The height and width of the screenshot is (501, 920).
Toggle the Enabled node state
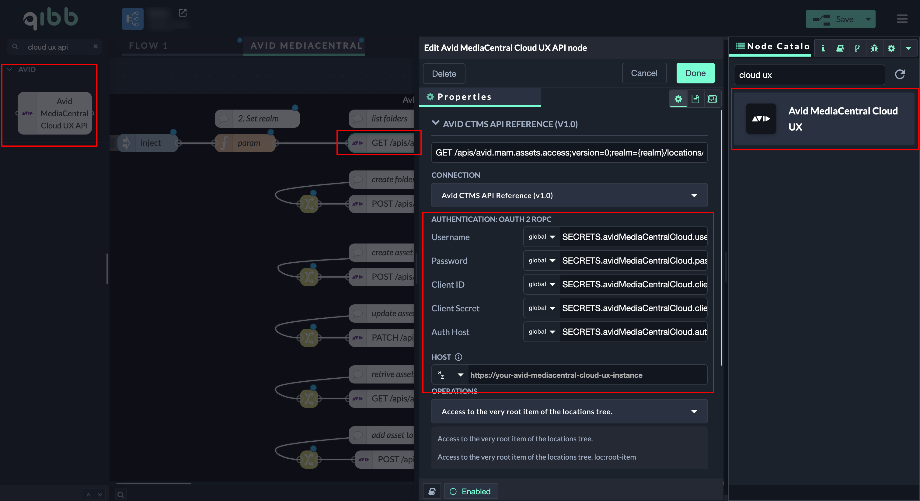(x=470, y=491)
